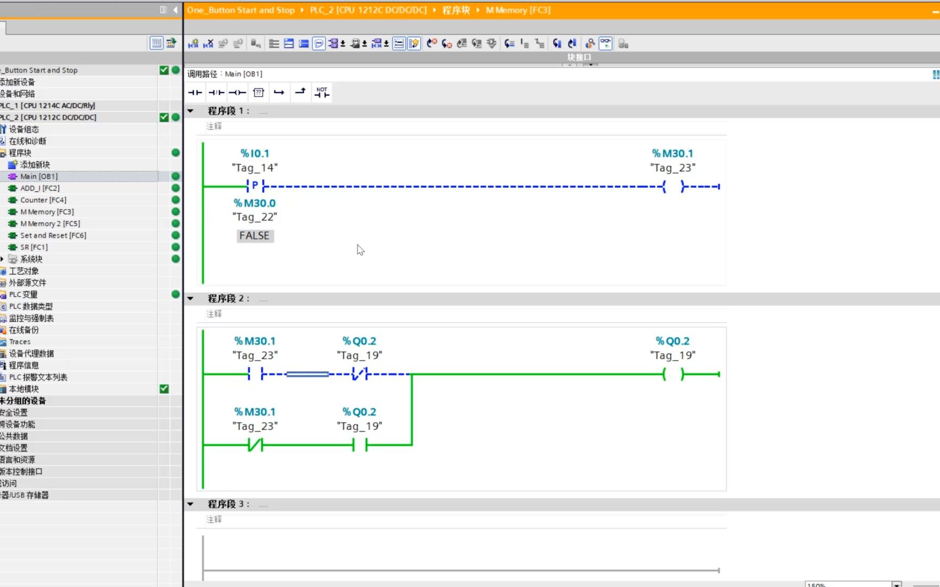Insert a normally closed contact
Image resolution: width=940 pixels, height=587 pixels.
click(217, 92)
